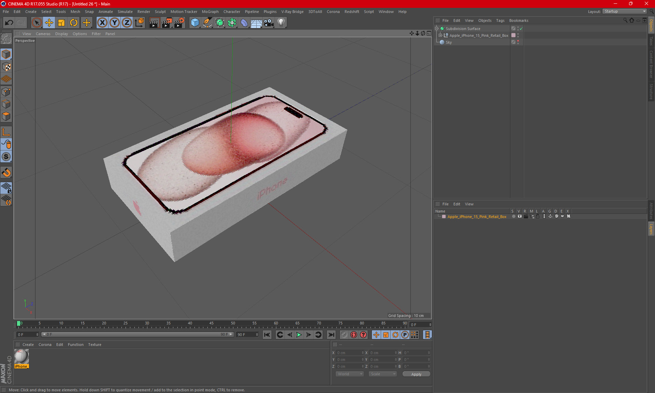Select the Move tool in toolbar
The image size is (655, 393).
[49, 23]
